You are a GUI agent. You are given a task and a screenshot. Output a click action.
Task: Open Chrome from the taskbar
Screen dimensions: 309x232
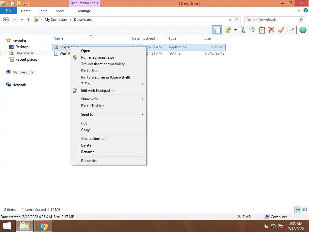click(43, 226)
